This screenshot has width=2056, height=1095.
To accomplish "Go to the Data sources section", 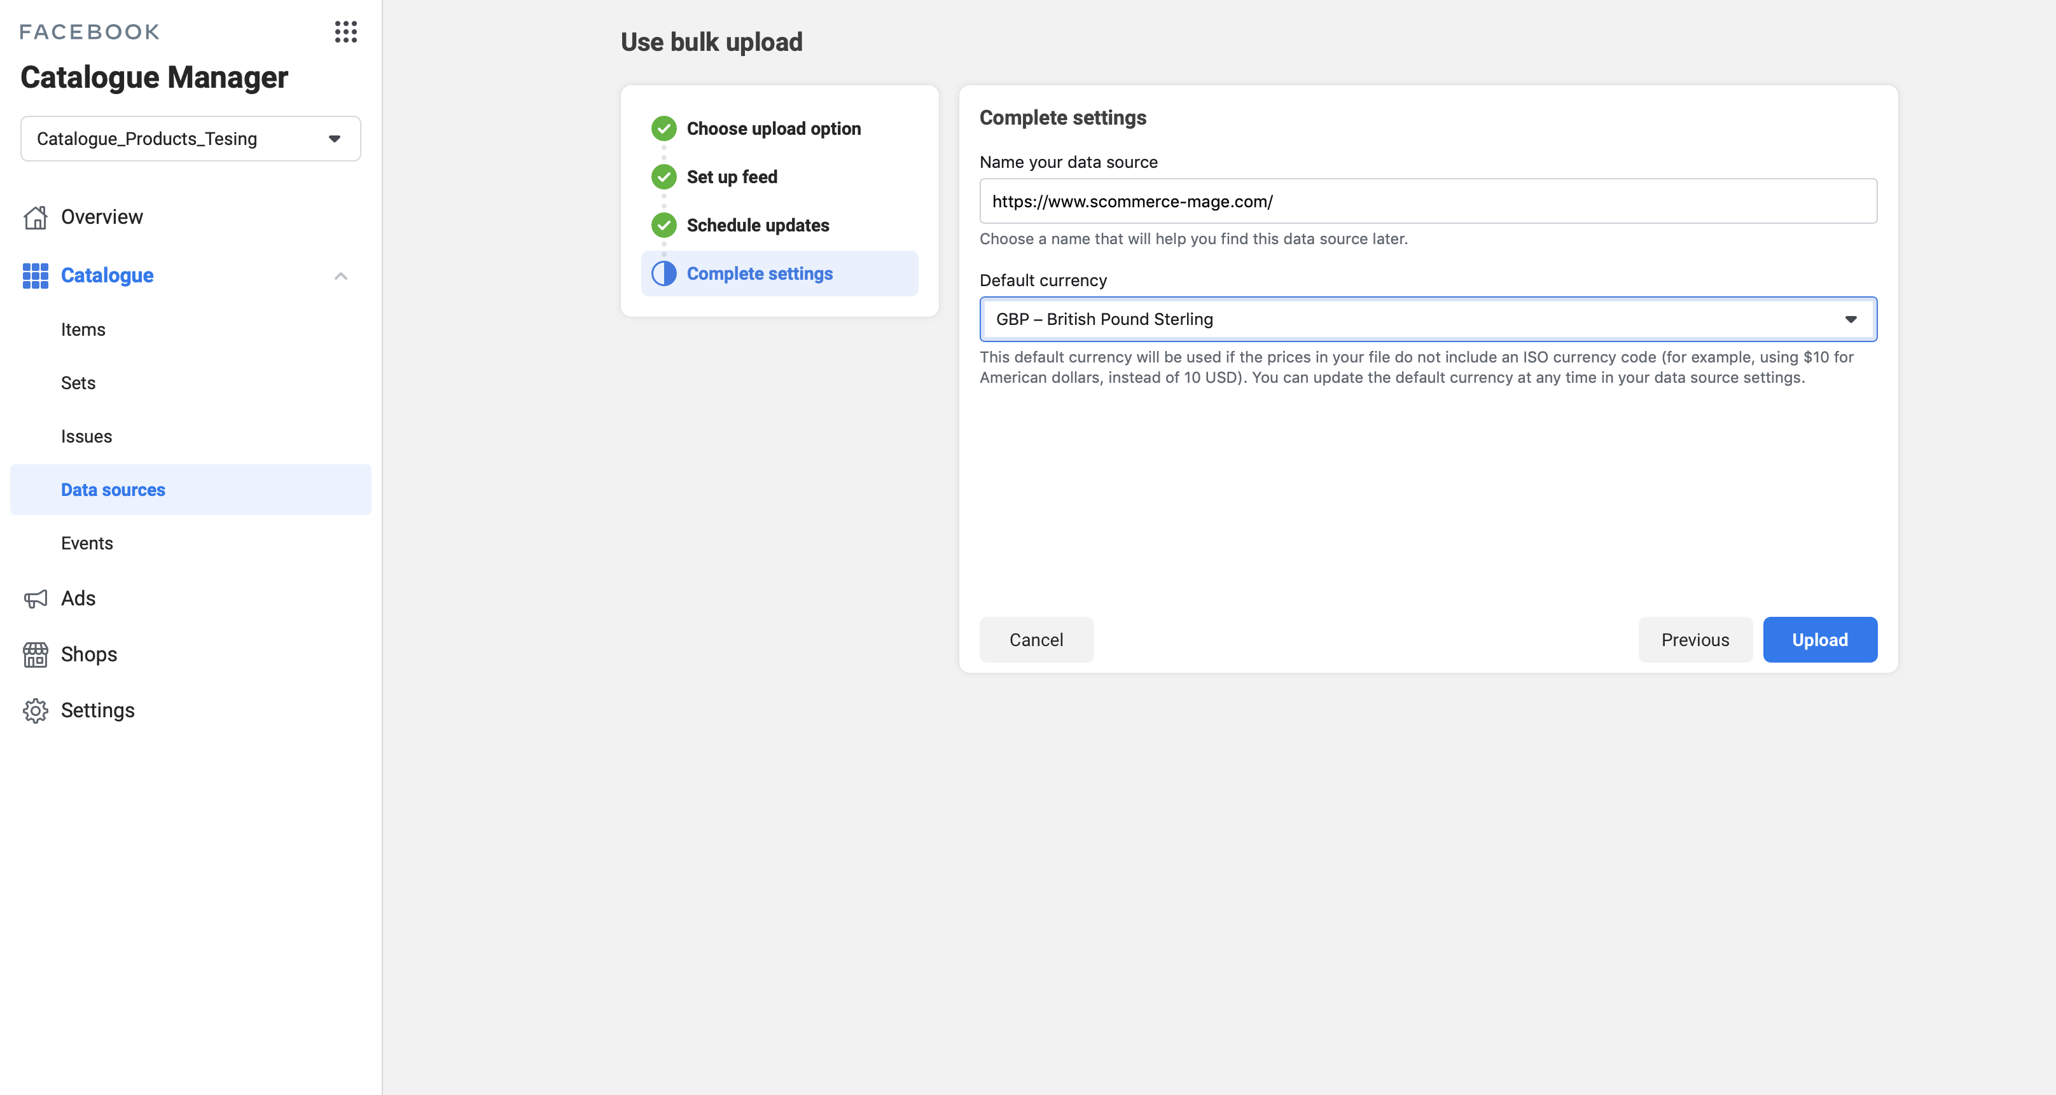I will click(x=113, y=489).
